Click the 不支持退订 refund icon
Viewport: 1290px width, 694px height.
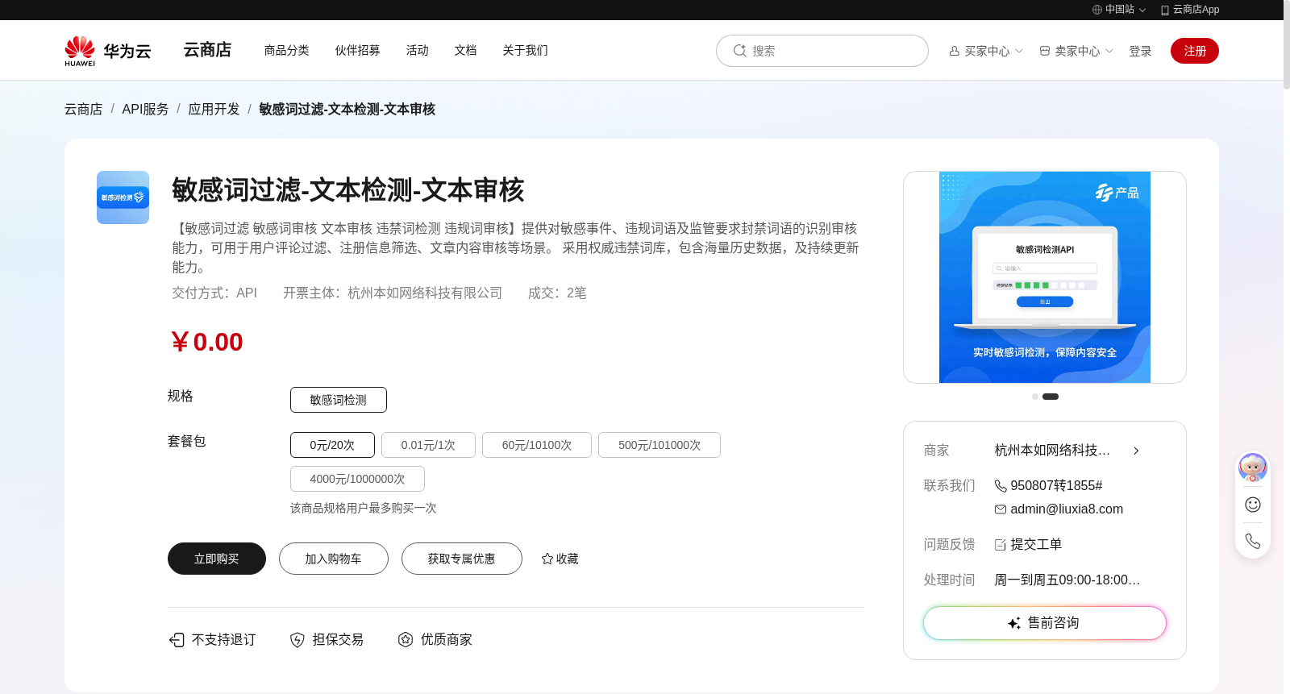tap(177, 640)
